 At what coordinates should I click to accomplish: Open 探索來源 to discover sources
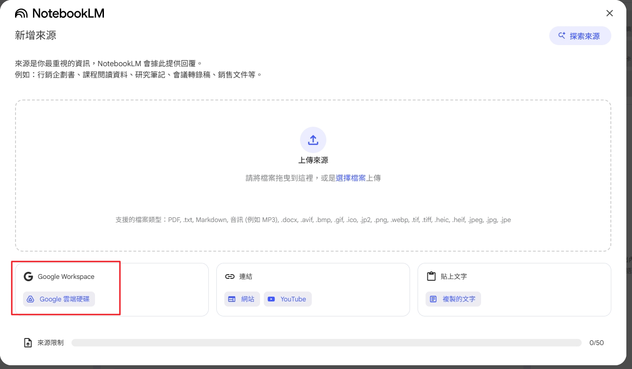pos(580,36)
